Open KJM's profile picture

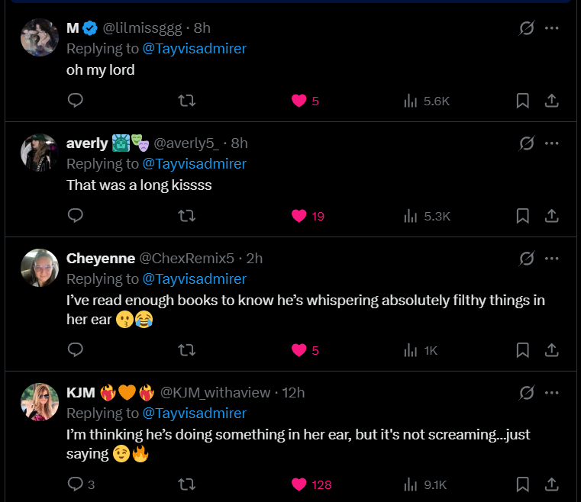(40, 401)
